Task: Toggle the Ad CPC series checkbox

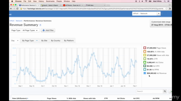Action: [145, 66]
